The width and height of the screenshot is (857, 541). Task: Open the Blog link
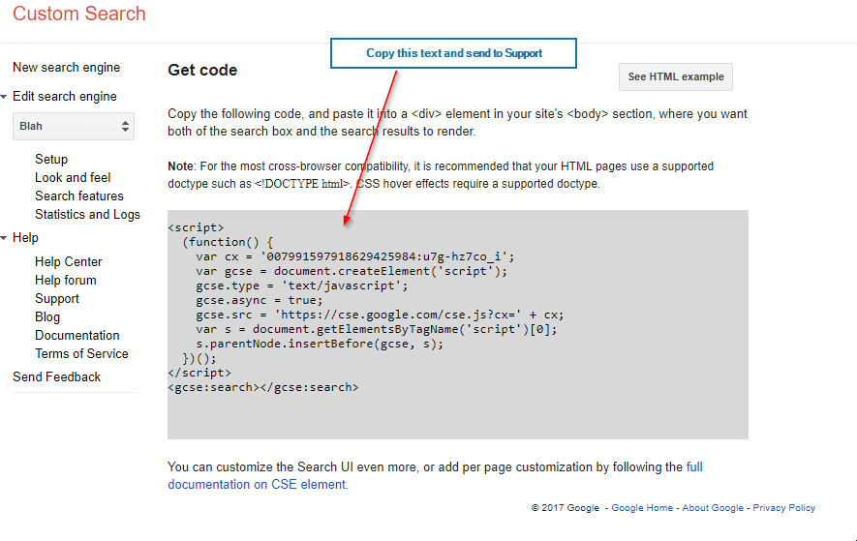tap(47, 316)
